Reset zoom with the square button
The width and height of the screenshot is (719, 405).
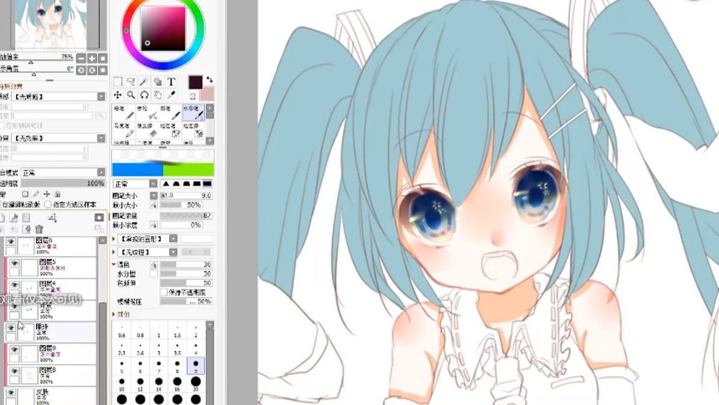(x=103, y=58)
